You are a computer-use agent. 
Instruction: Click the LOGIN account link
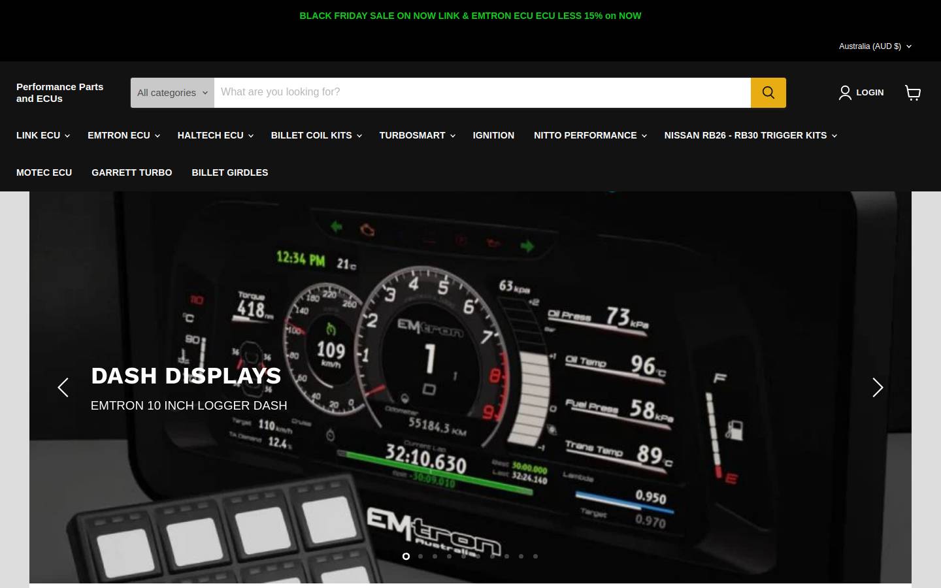(x=861, y=93)
